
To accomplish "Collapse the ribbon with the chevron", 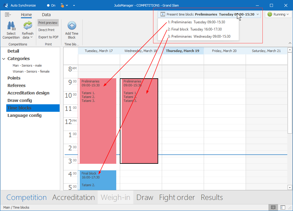I will (290, 43).
